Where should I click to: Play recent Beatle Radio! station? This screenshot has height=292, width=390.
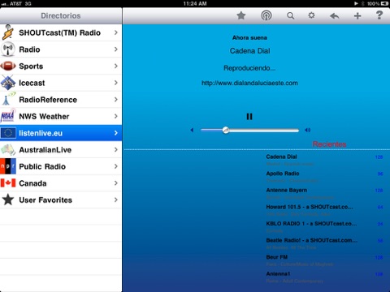coord(324,243)
